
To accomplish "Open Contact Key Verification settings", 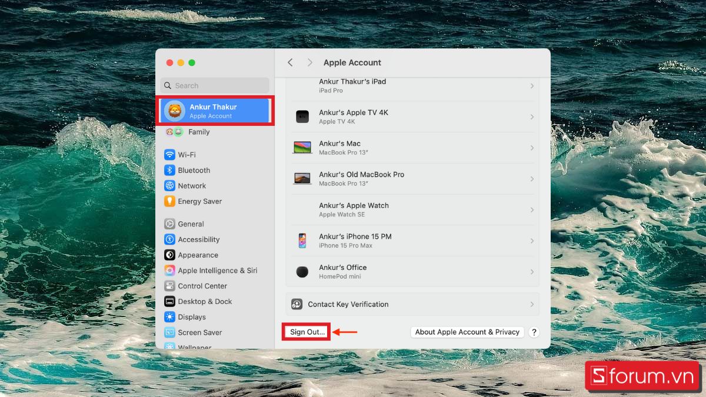I will (412, 304).
